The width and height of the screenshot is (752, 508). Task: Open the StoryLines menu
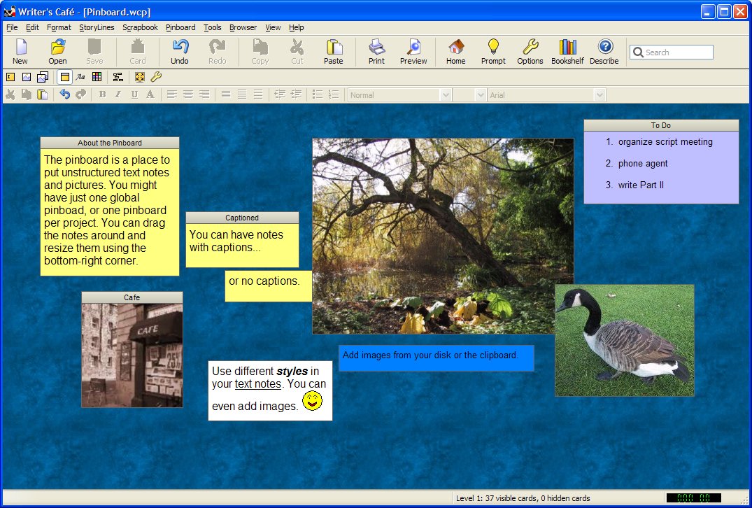pyautogui.click(x=97, y=27)
